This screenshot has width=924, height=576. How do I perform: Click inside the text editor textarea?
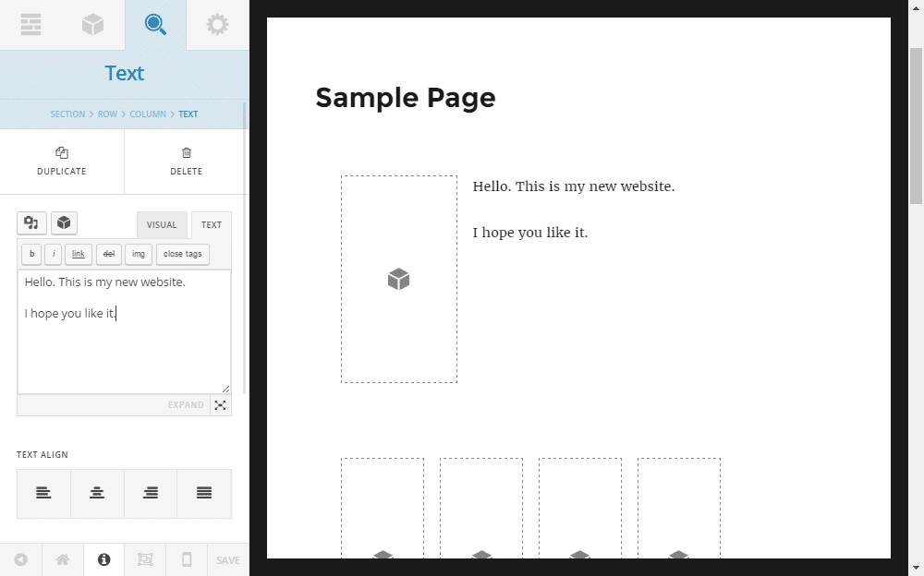coord(124,331)
